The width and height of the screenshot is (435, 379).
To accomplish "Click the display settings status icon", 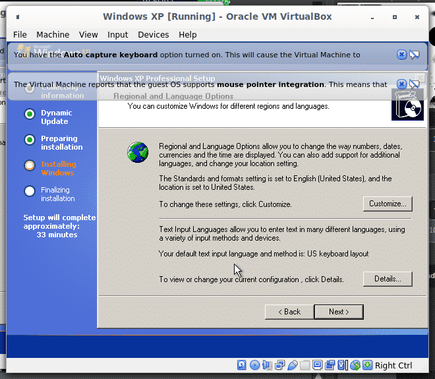I will pos(317,365).
